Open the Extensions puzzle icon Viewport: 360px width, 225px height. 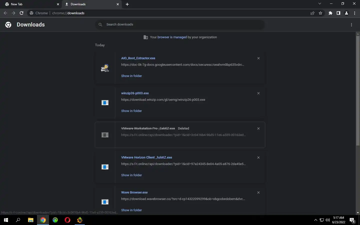(x=330, y=13)
